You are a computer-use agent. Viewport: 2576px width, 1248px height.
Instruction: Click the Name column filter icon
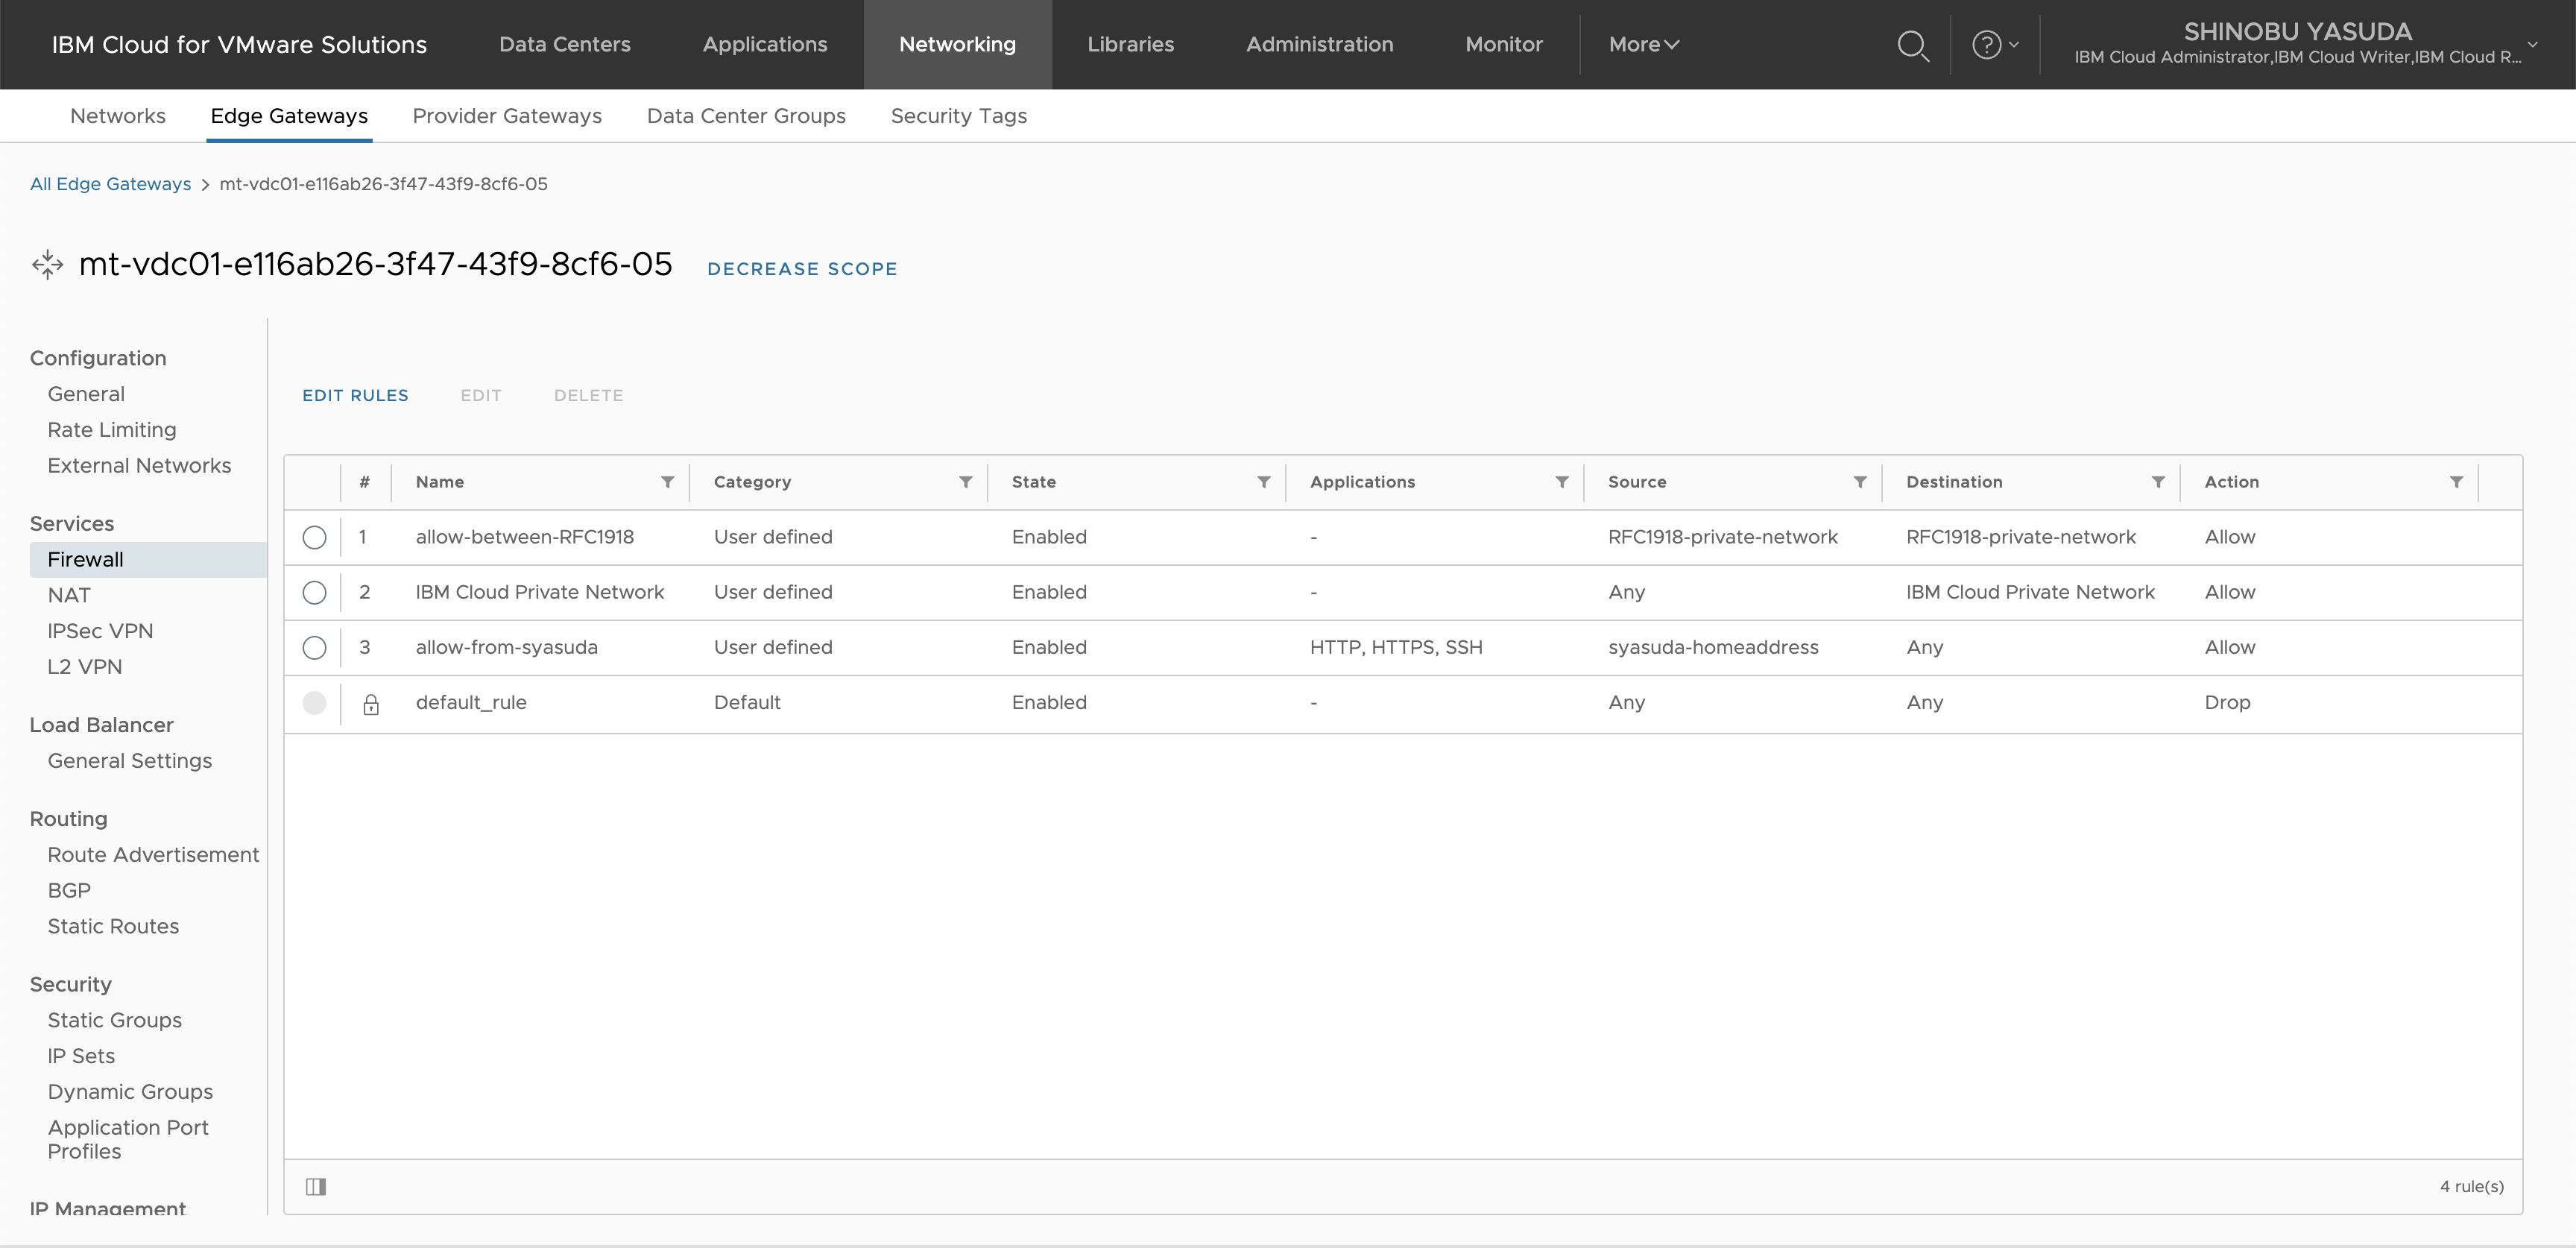(x=667, y=482)
